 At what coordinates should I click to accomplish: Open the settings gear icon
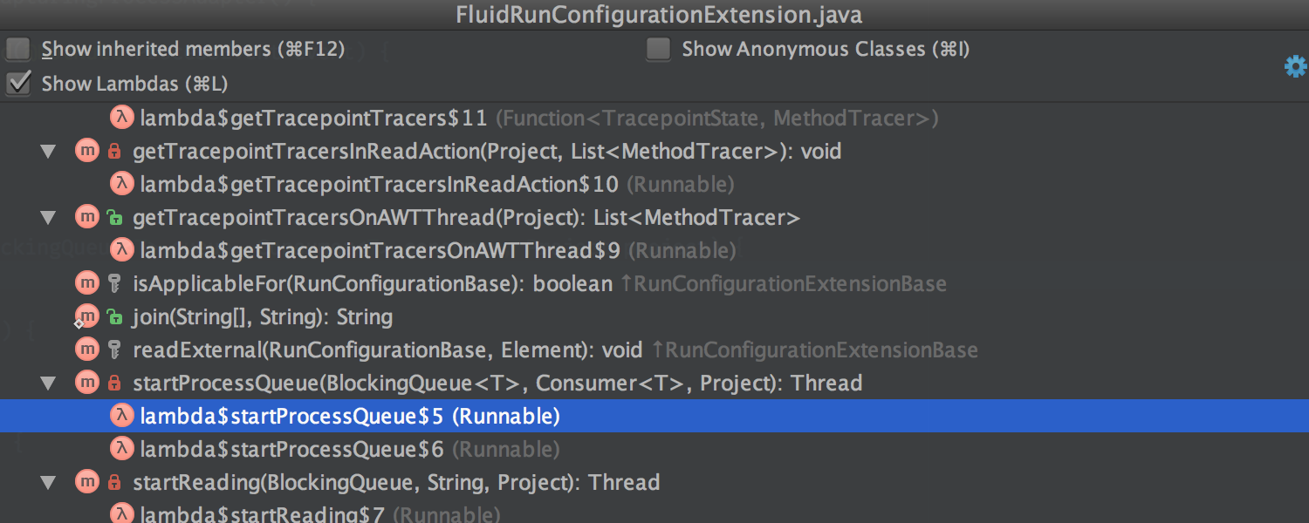1296,66
